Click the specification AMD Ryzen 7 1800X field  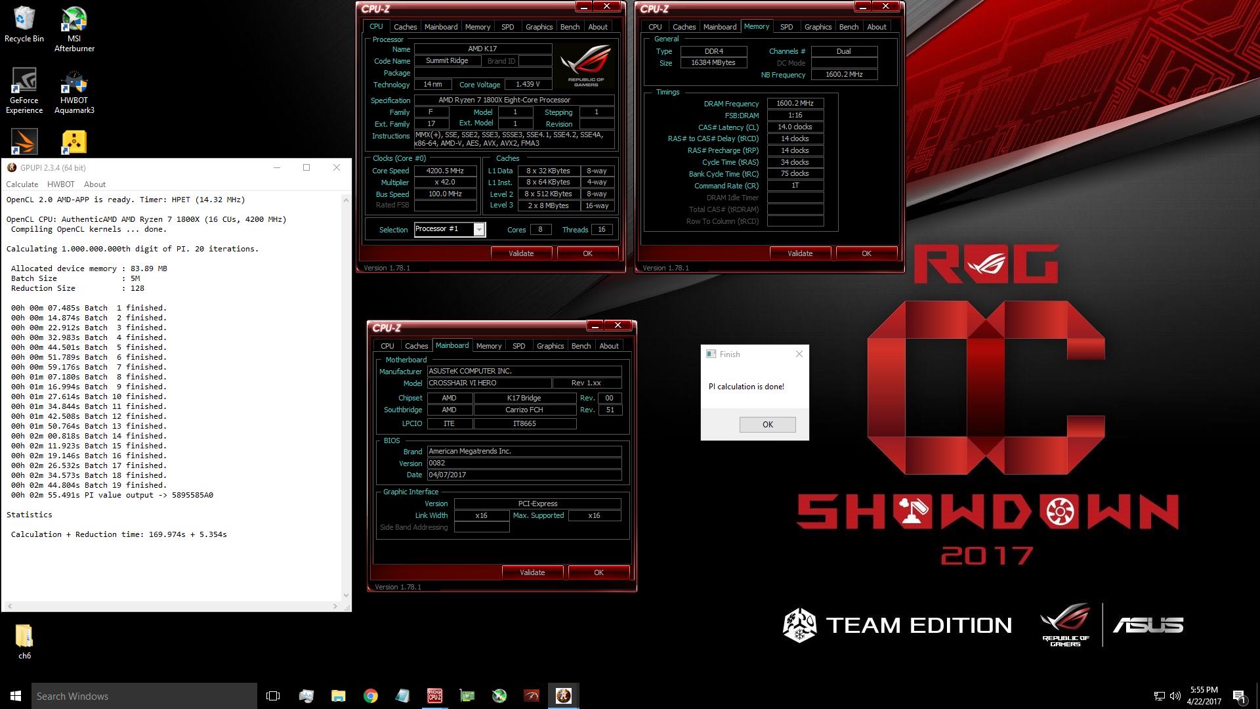pos(514,100)
